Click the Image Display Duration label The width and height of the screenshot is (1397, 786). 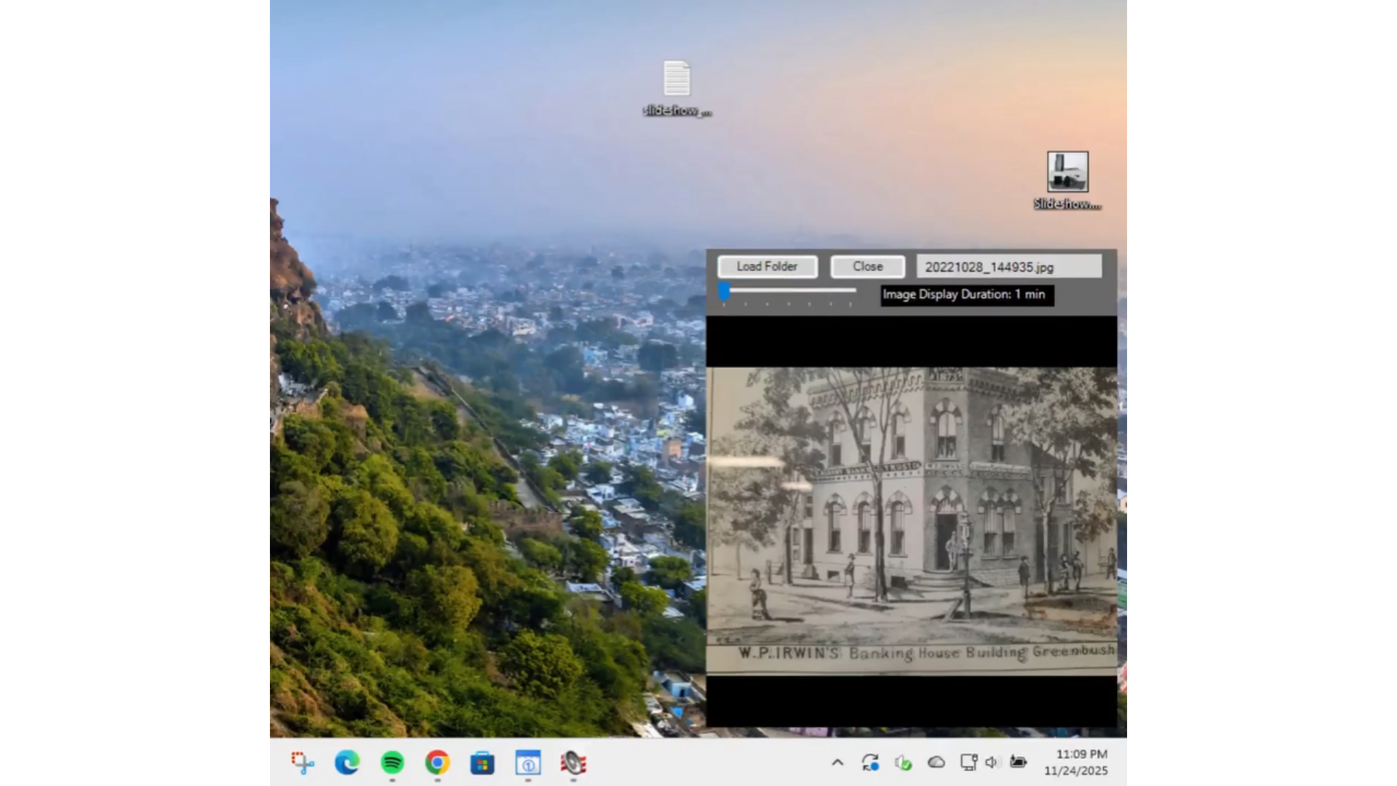[966, 295]
